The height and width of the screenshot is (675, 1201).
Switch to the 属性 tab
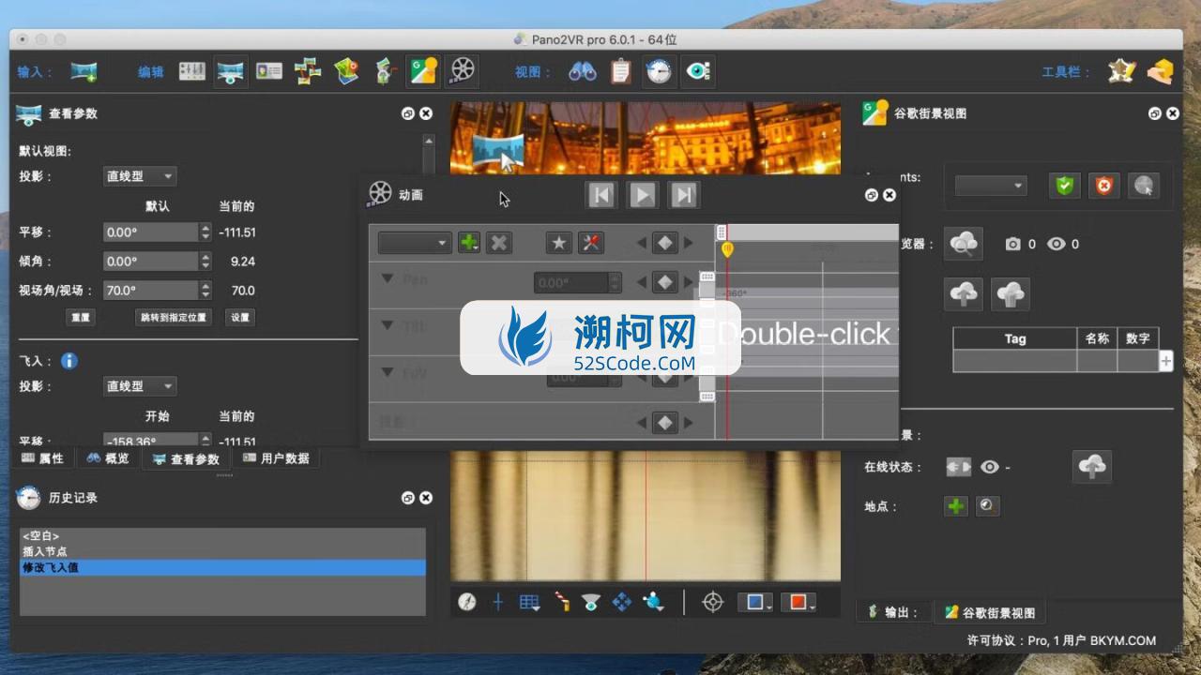click(43, 458)
